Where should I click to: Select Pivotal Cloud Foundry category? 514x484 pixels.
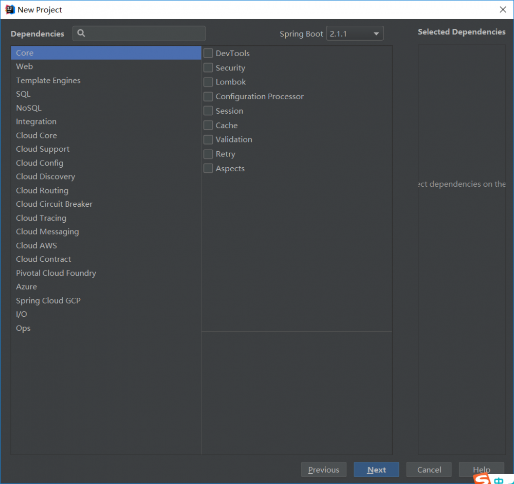pyautogui.click(x=106, y=273)
